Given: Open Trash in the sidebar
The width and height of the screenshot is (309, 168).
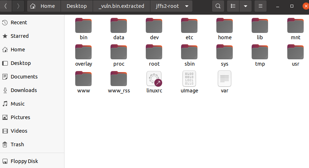Looking at the screenshot, I should click(x=17, y=144).
